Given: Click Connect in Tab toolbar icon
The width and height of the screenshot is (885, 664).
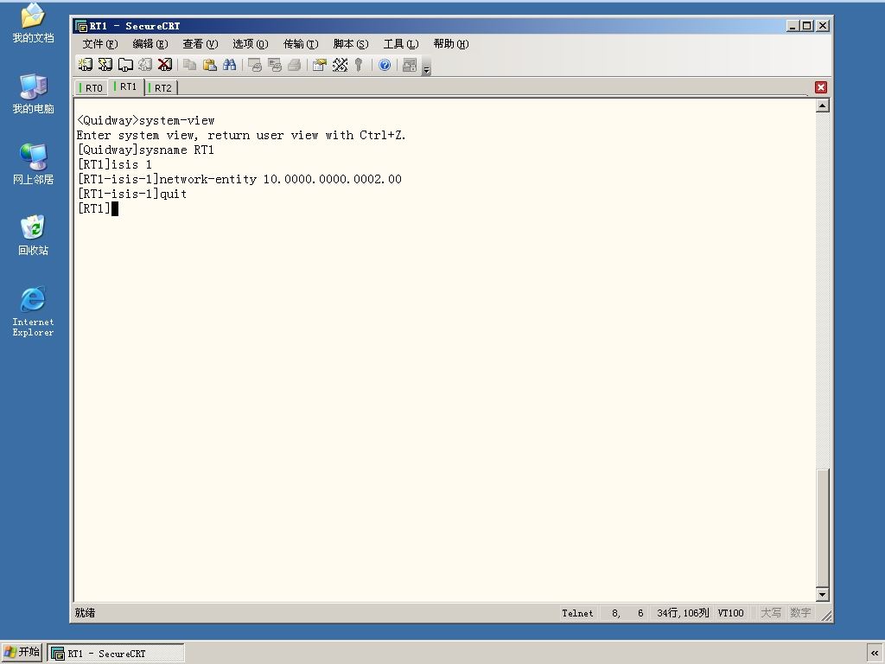Looking at the screenshot, I should click(124, 65).
